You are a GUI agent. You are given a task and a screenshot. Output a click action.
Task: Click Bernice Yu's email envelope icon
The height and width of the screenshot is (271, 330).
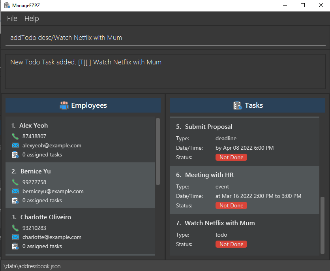15,191
